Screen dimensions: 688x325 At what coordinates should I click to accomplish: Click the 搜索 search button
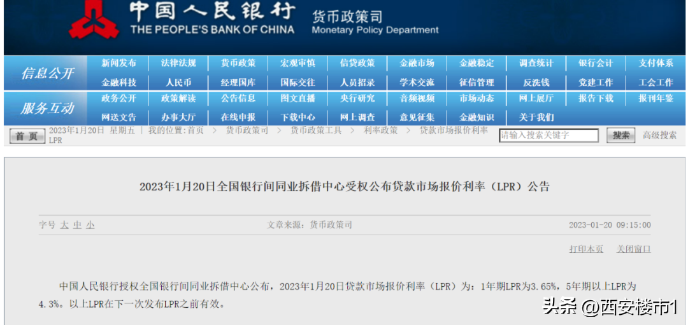(621, 135)
